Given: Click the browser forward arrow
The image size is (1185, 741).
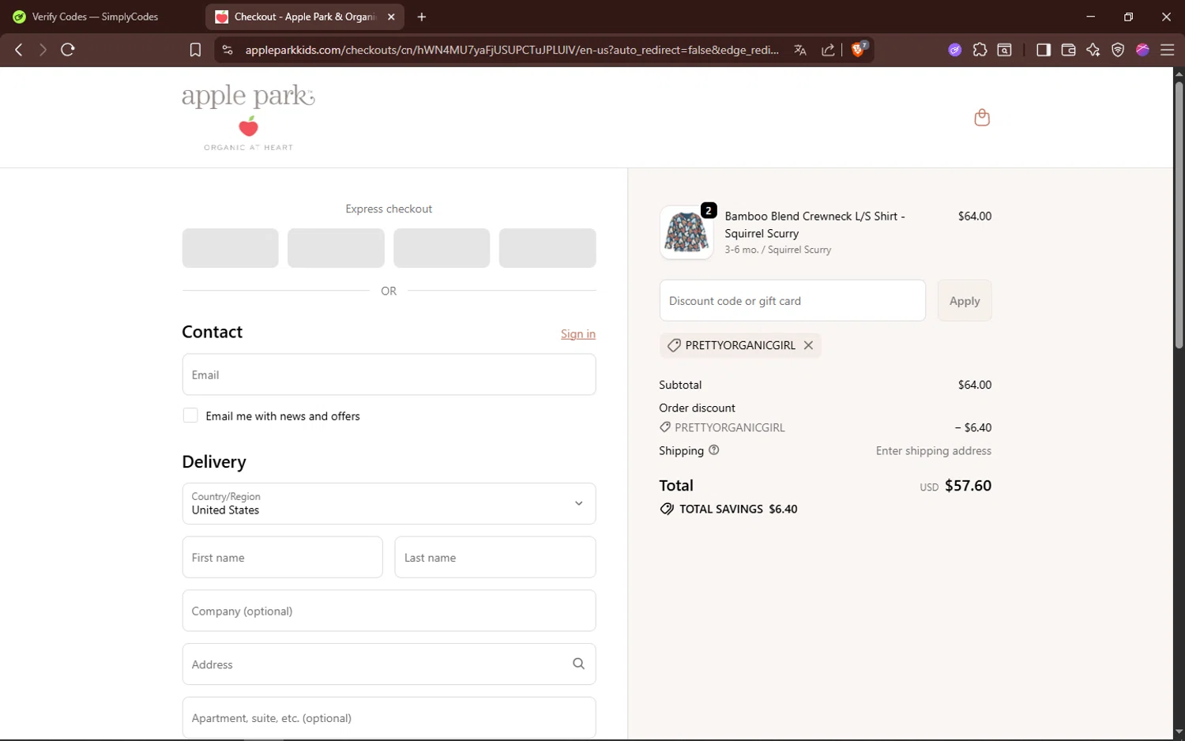Looking at the screenshot, I should [x=43, y=50].
